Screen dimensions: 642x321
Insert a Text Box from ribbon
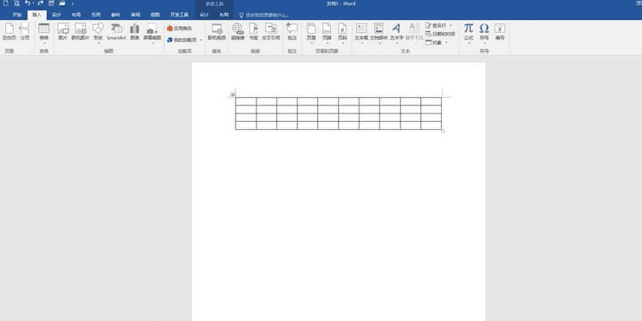[361, 32]
